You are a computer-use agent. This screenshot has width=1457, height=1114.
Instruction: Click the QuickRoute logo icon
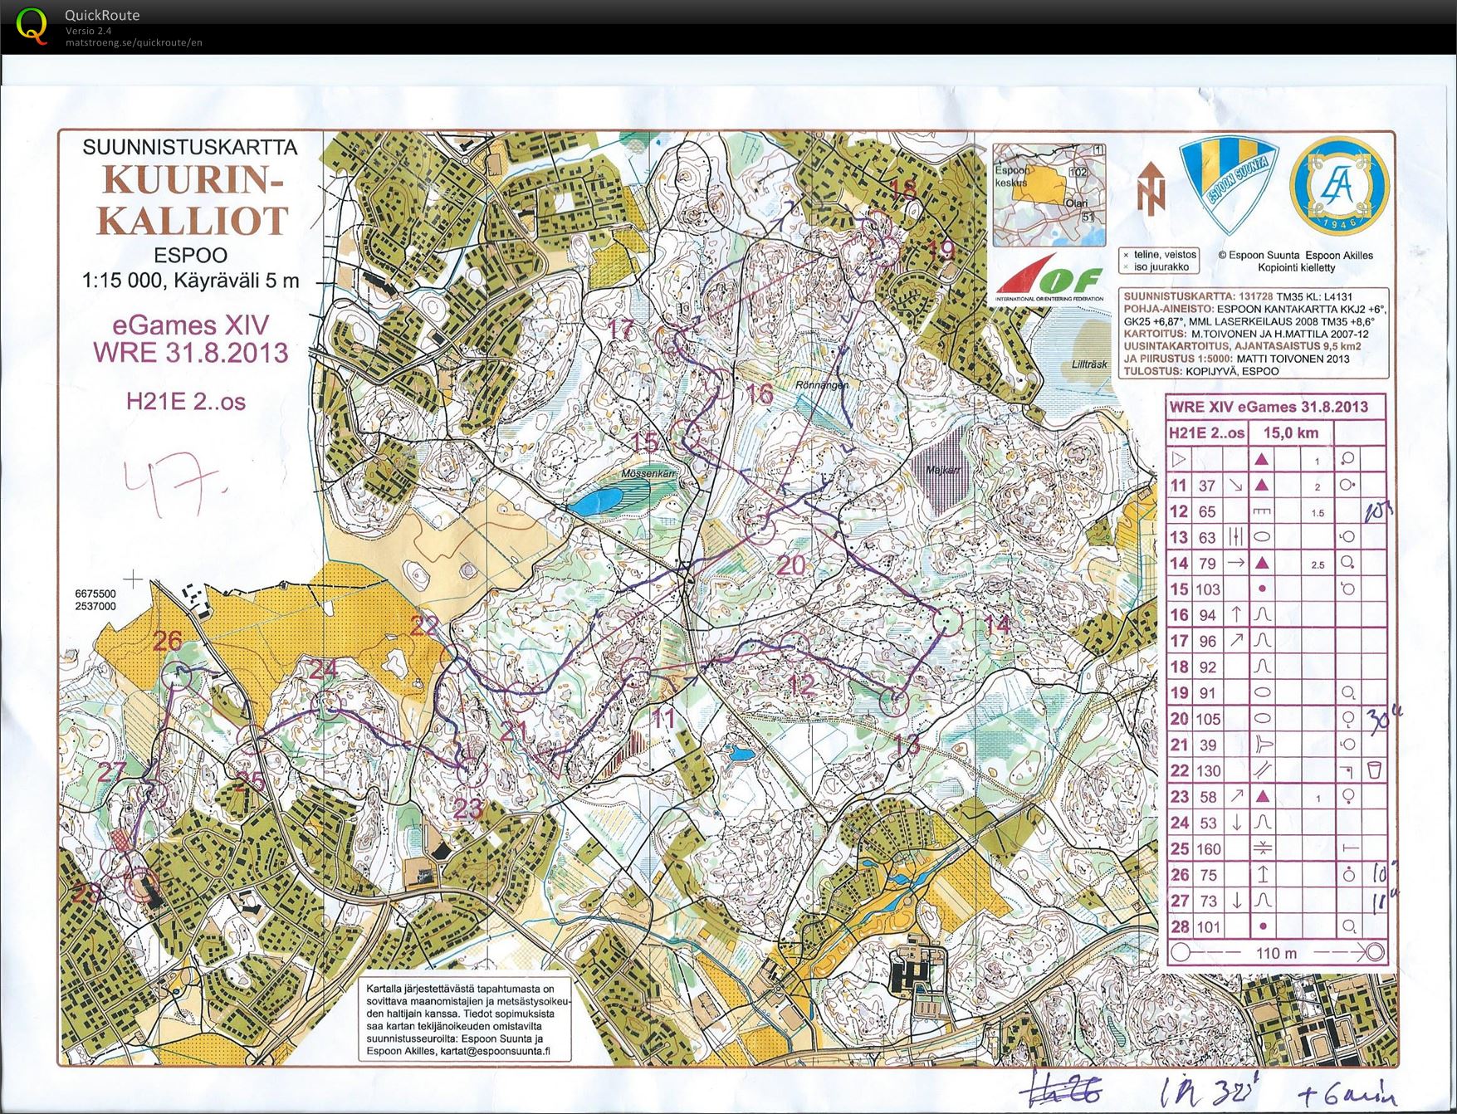pyautogui.click(x=32, y=25)
